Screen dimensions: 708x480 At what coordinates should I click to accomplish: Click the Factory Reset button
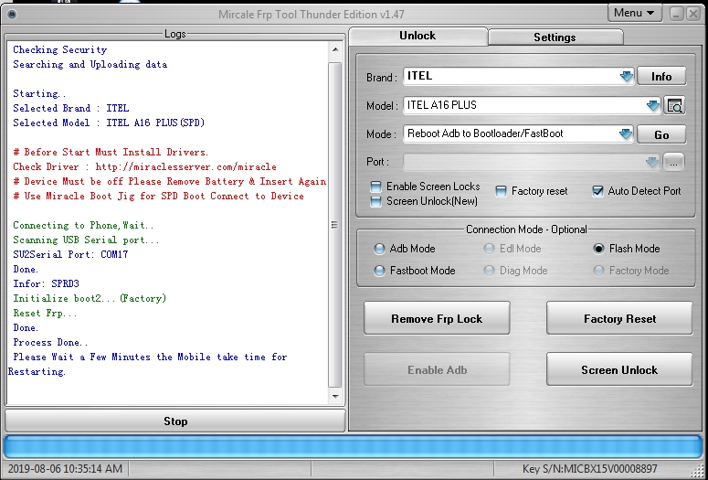(619, 319)
